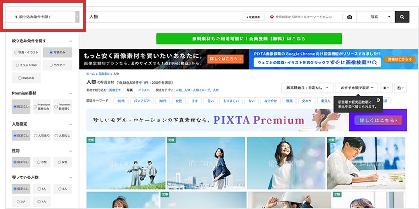Screen dimensions: 419x209
Task: Click the 女性 related keyword chip
Action: tap(179, 101)
